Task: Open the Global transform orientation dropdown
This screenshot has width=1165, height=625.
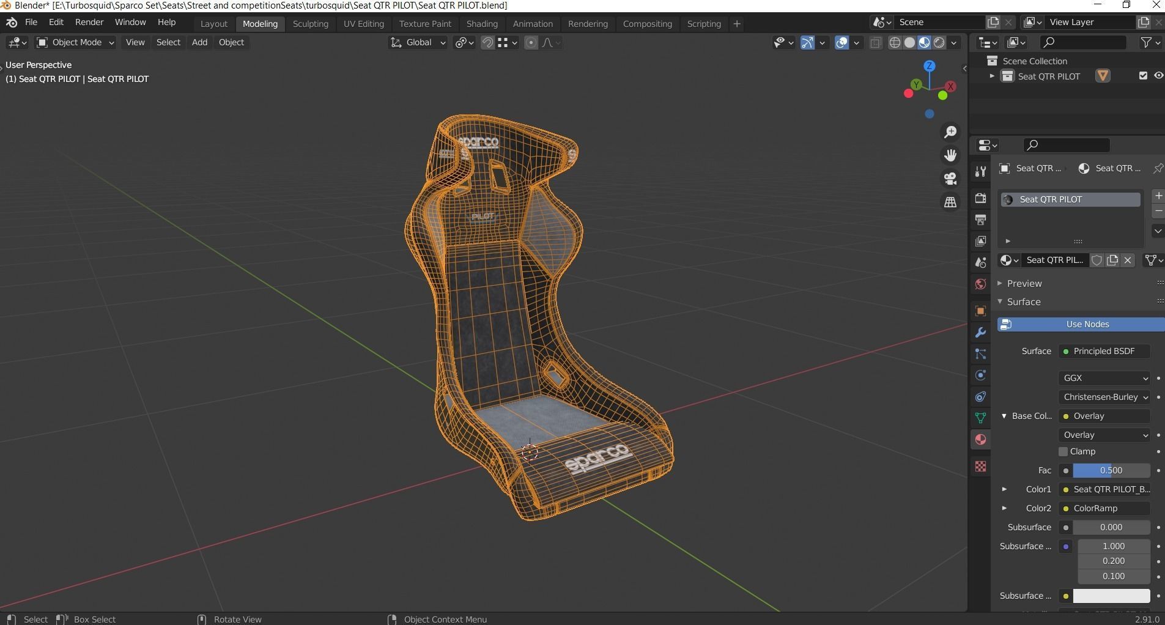Action: pyautogui.click(x=418, y=42)
